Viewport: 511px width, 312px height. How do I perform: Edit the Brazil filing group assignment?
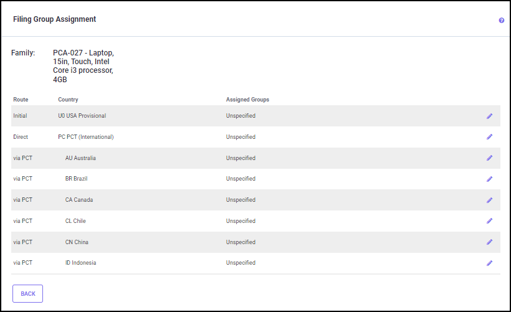[489, 179]
